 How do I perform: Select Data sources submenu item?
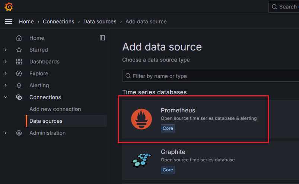[66, 121]
